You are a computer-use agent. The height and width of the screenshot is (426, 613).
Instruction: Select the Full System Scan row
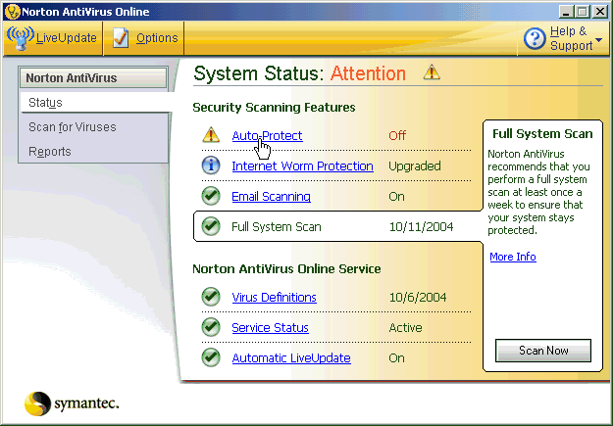coord(333,226)
